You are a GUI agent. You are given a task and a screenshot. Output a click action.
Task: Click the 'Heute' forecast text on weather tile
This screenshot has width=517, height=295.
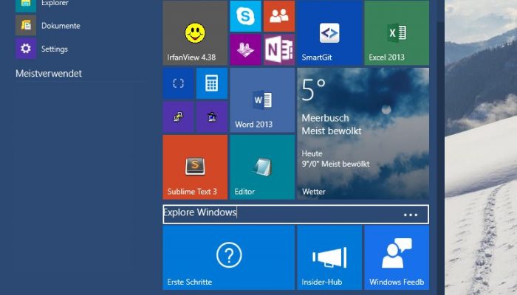click(312, 153)
